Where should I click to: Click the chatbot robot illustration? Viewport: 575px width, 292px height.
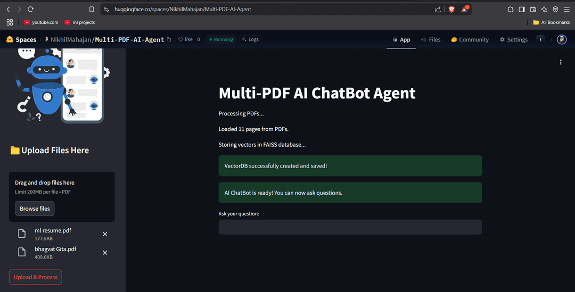click(62, 86)
